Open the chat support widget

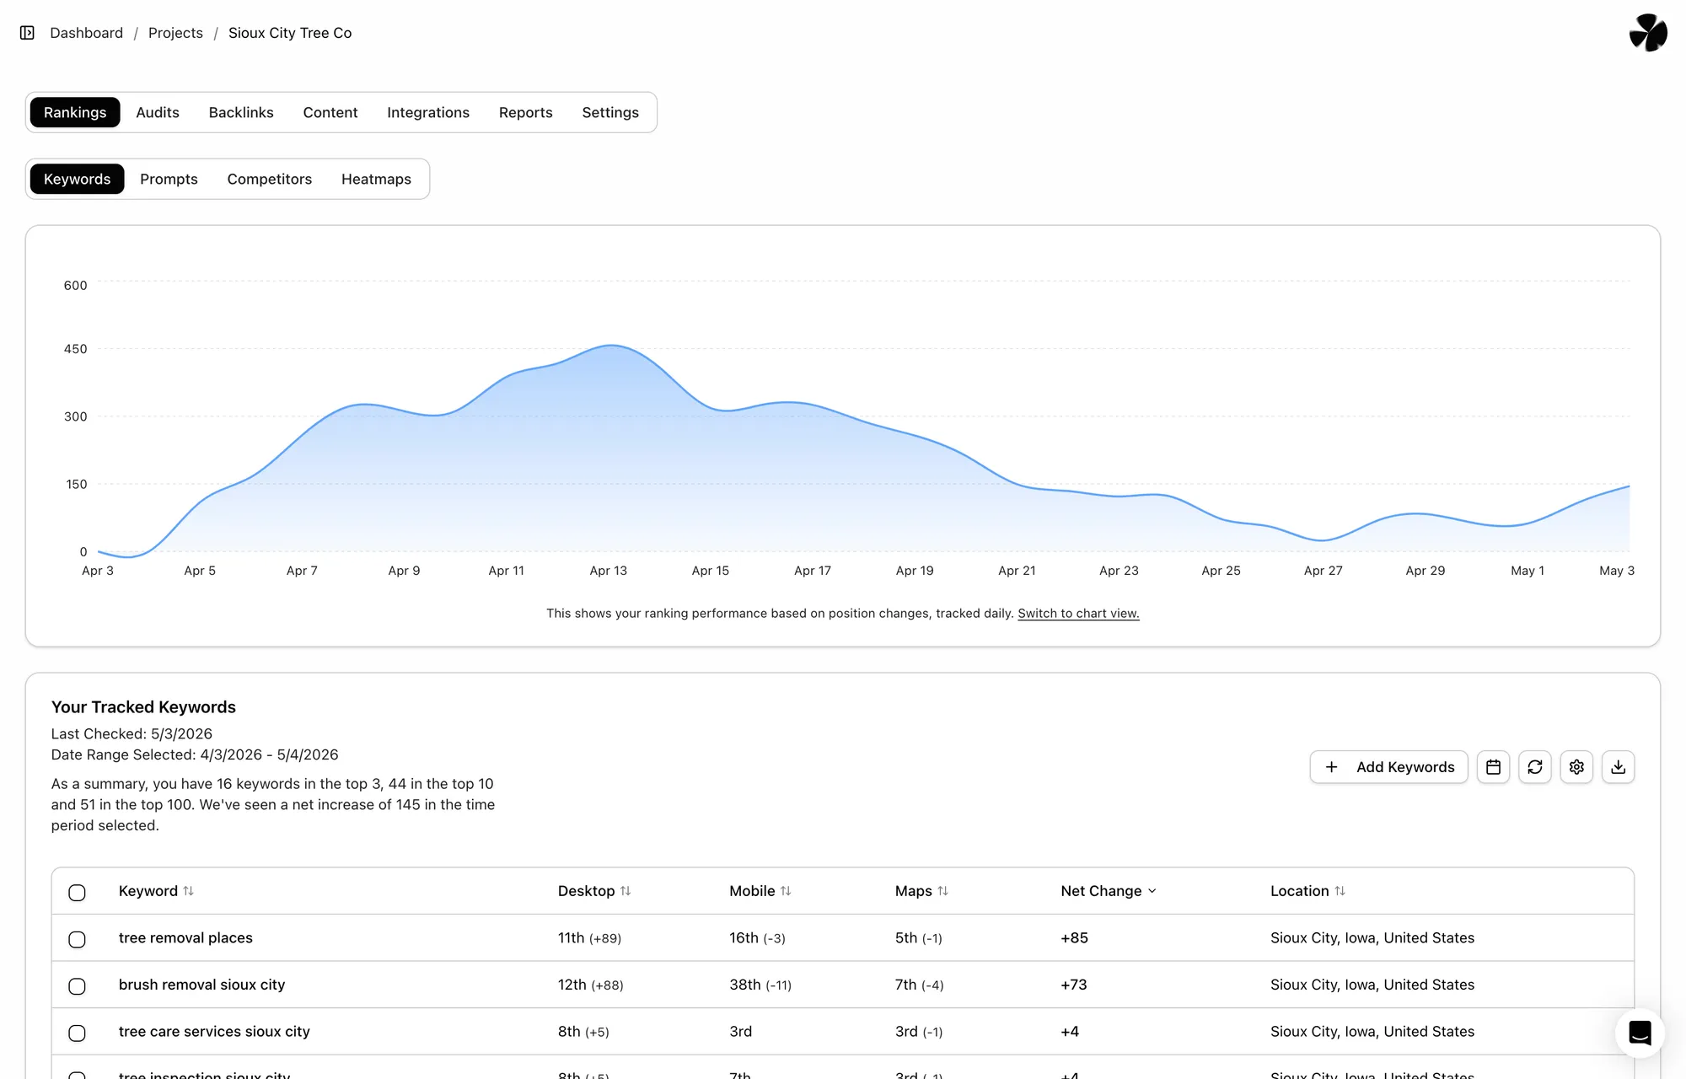pyautogui.click(x=1640, y=1033)
